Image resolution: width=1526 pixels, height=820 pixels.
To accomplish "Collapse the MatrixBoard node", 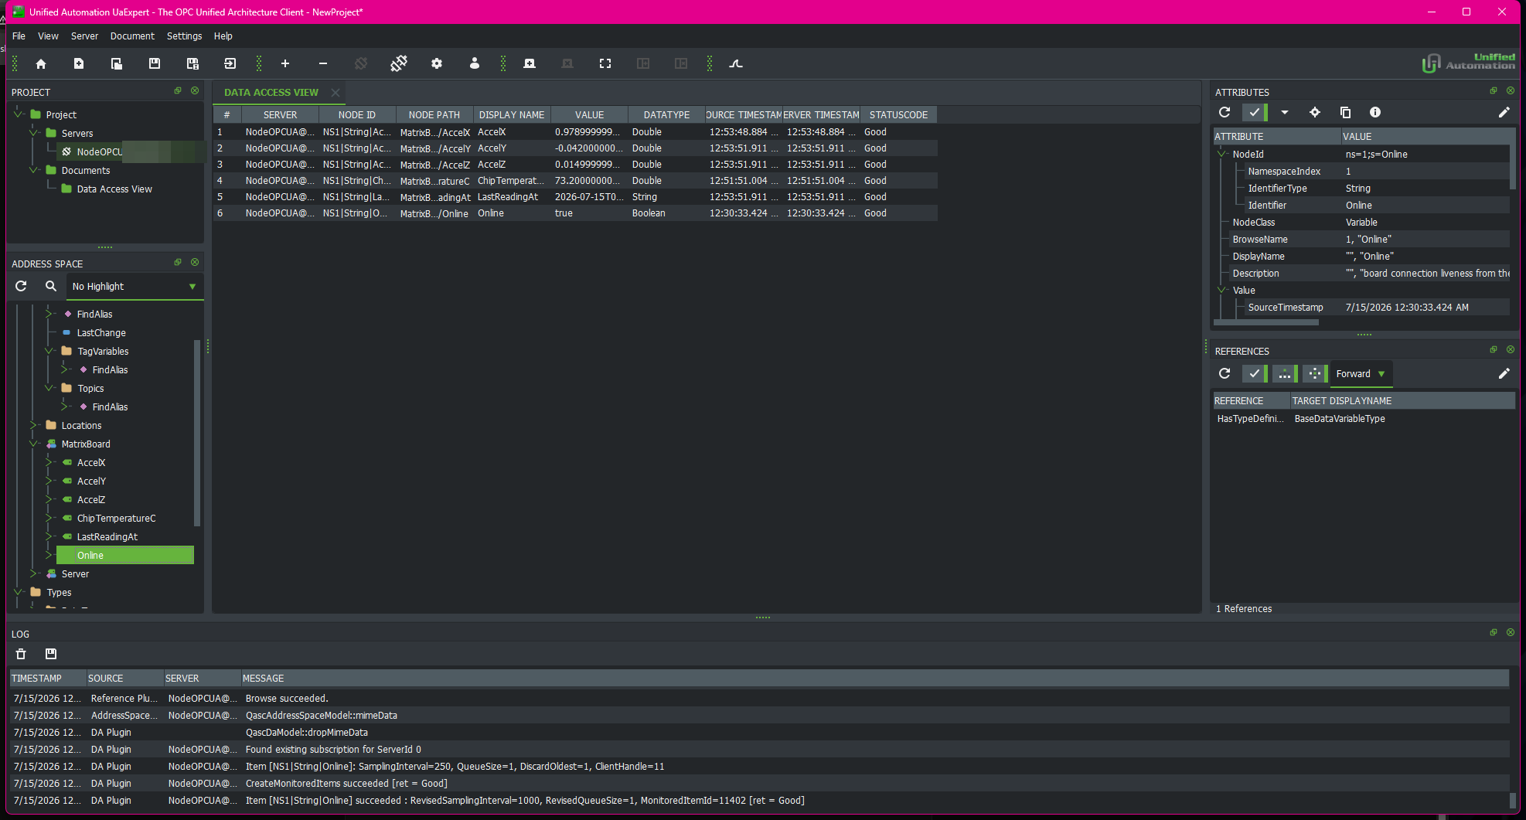I will point(34,444).
